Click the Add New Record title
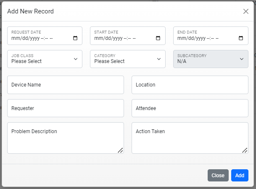The width and height of the screenshot is (256, 189). point(31,11)
